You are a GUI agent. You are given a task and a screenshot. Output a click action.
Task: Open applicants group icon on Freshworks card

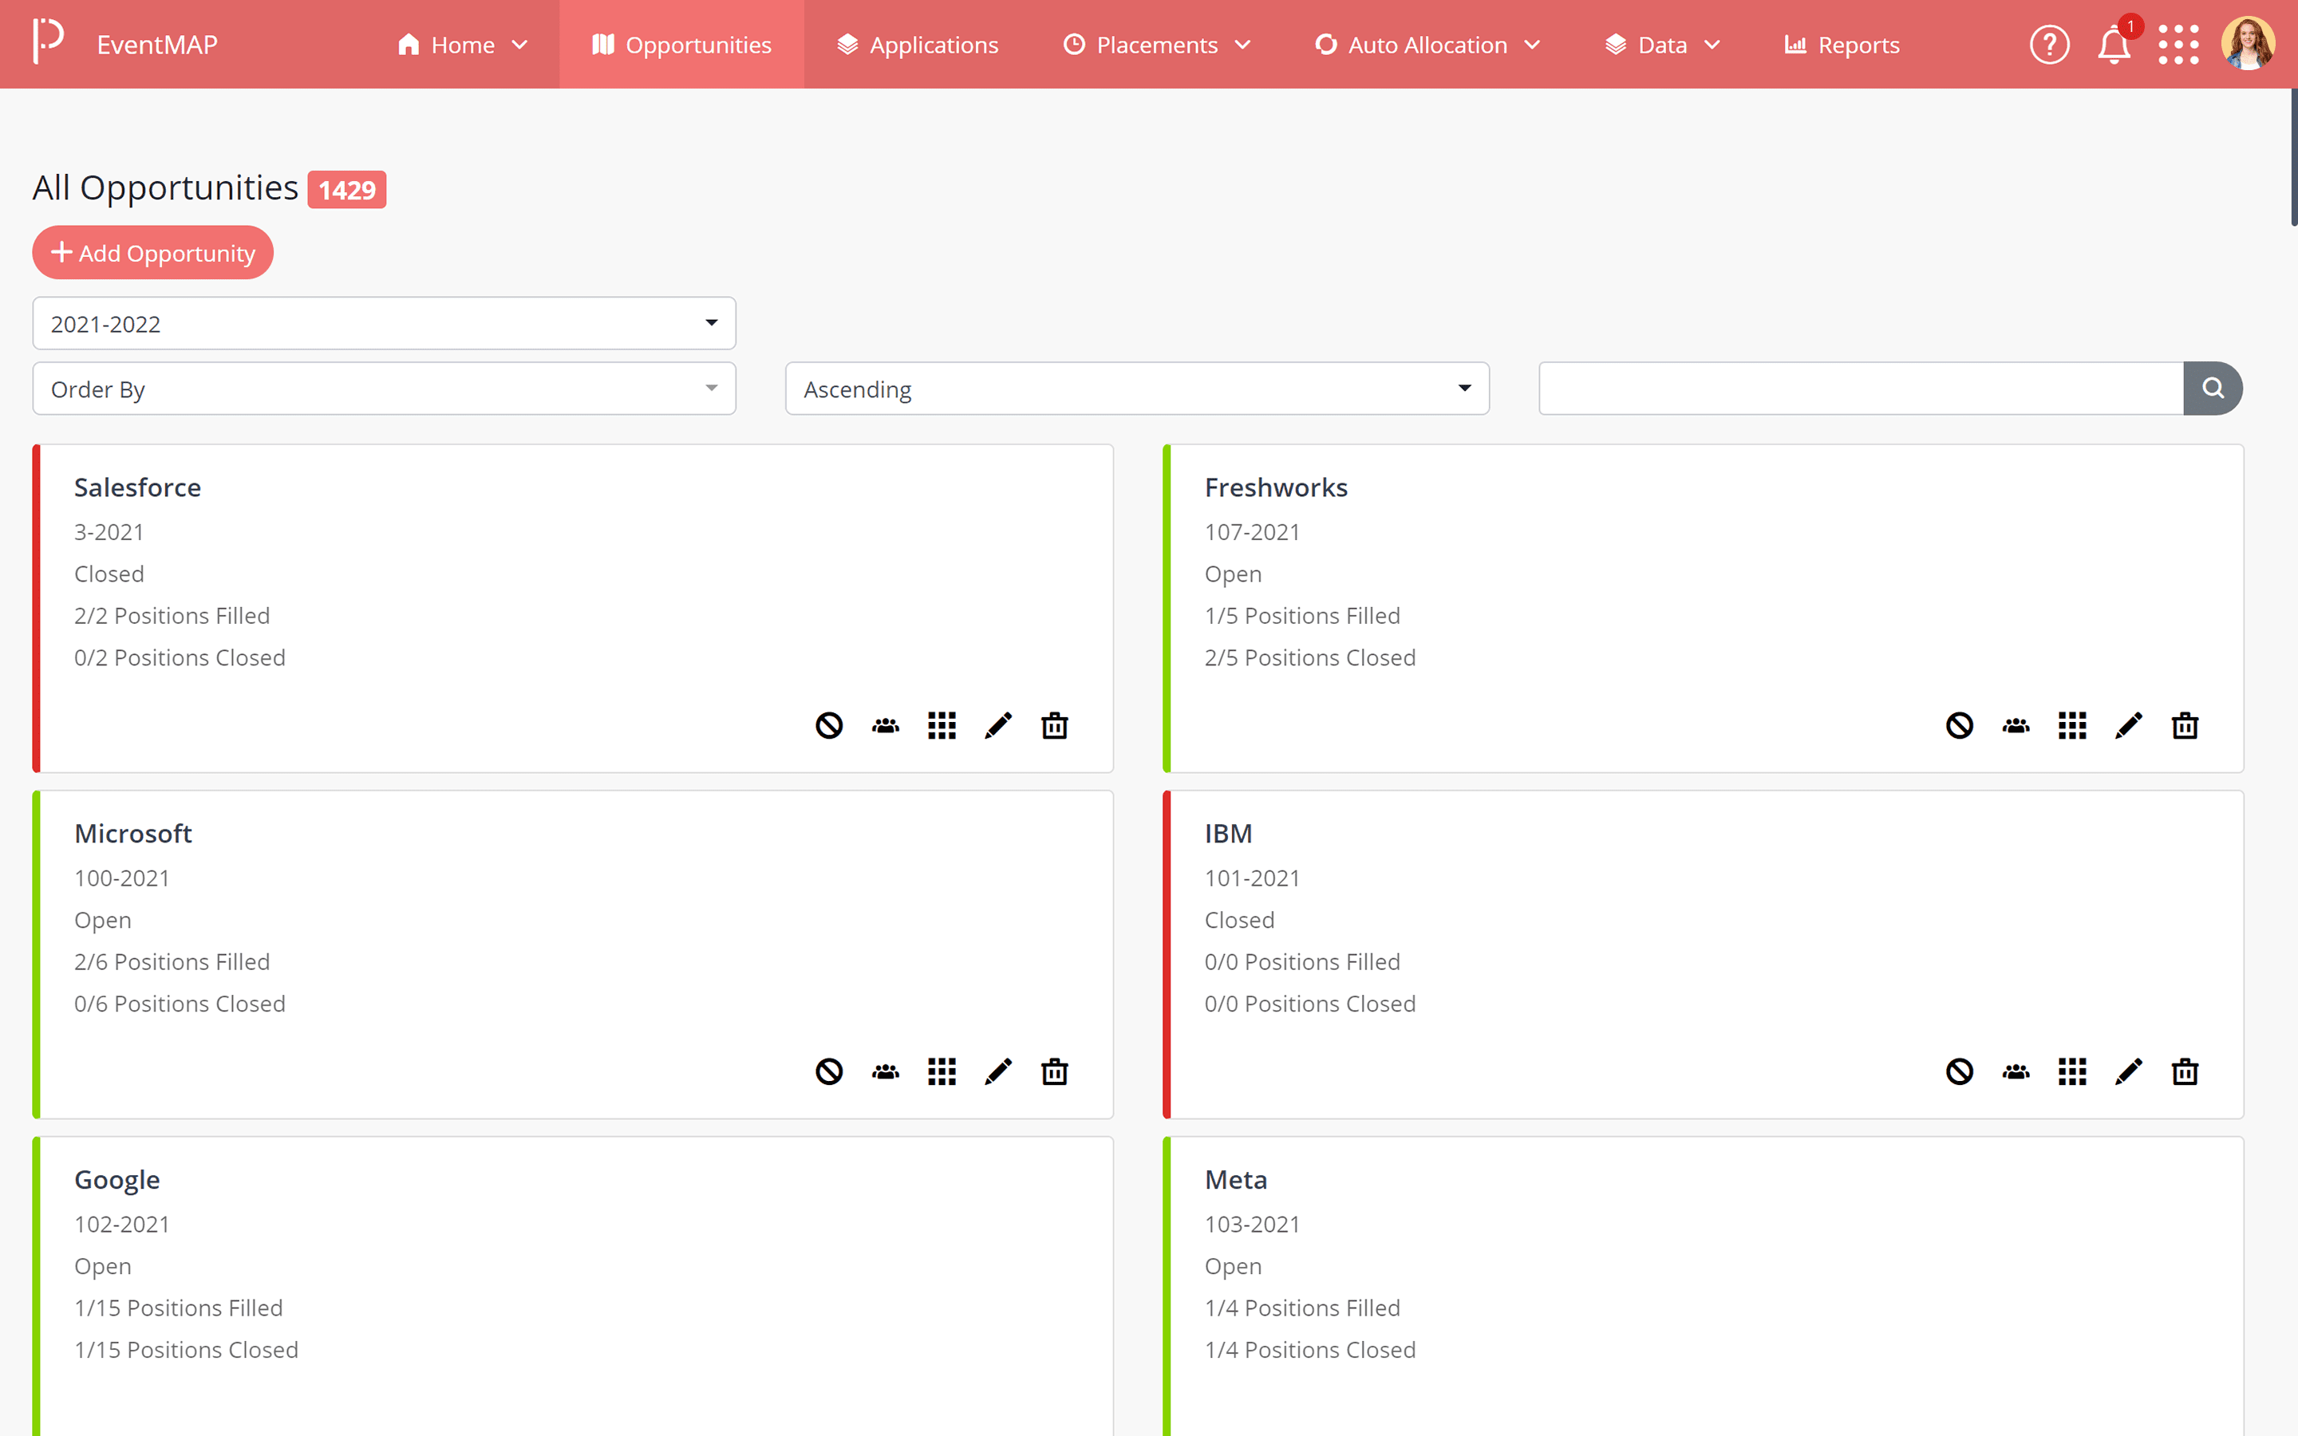coord(2016,726)
